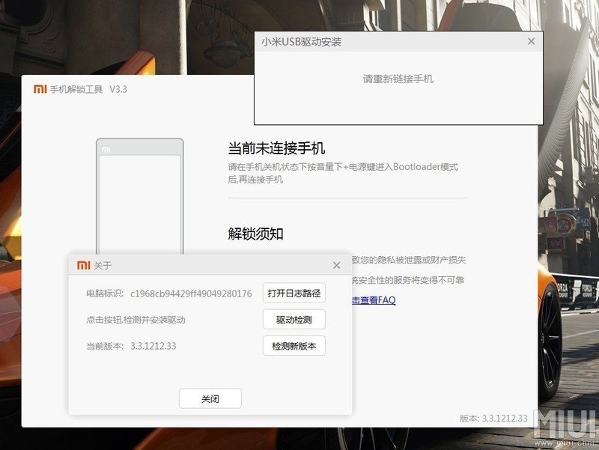Click the 小米USB驱动安装 title text

[302, 42]
